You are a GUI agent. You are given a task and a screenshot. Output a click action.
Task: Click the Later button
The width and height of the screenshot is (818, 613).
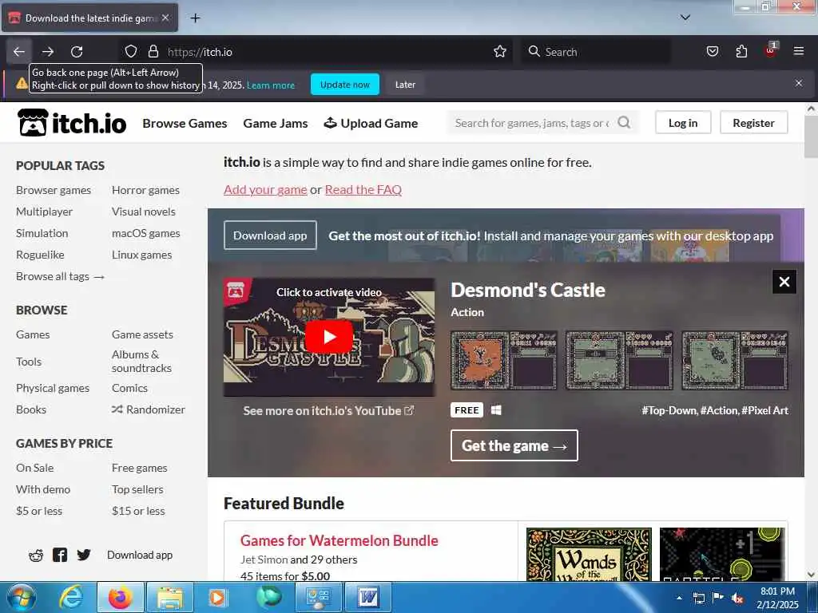click(x=405, y=85)
